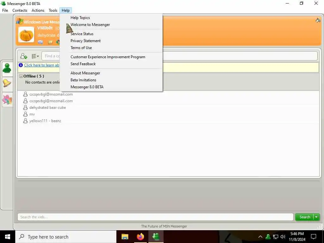Viewport: 324px width, 243px height.
Task: Open the network tray icon
Action: tap(276, 237)
